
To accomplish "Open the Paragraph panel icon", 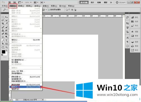I will click(127, 42).
